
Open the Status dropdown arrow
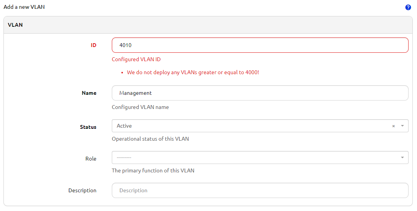[402, 126]
